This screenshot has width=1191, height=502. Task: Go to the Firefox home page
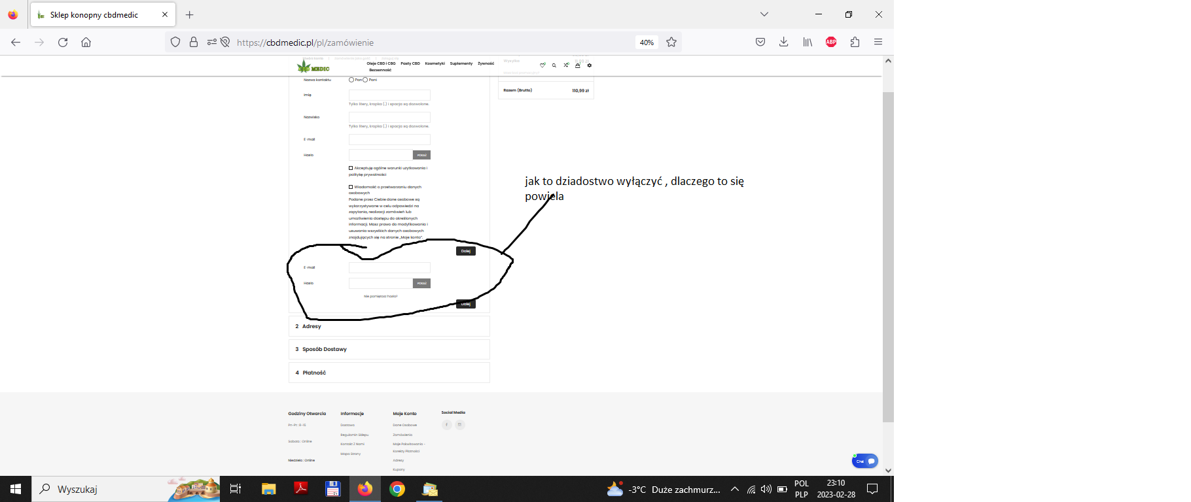pyautogui.click(x=86, y=42)
